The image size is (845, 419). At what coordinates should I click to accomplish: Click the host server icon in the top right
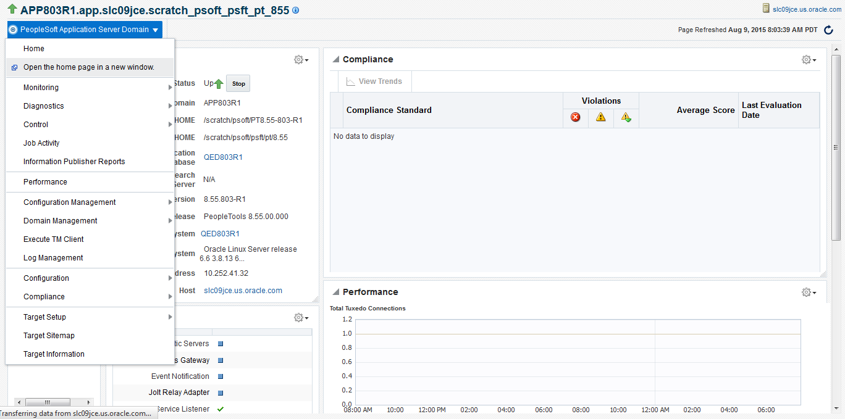766,9
